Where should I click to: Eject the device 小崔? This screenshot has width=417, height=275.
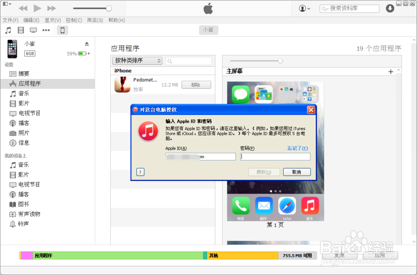tap(87, 44)
